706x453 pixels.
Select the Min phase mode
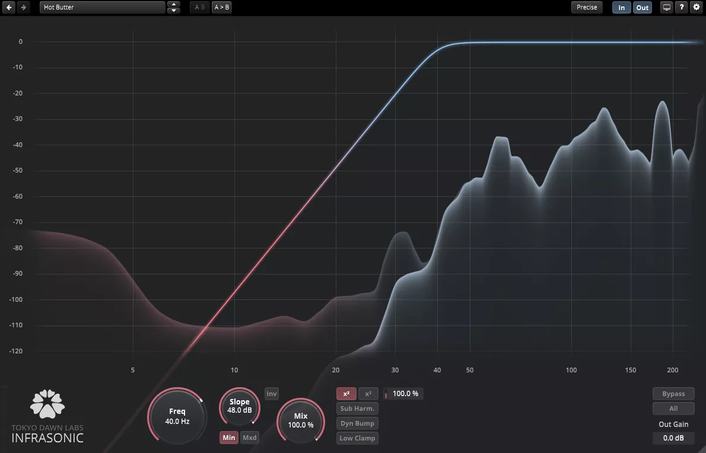click(229, 438)
